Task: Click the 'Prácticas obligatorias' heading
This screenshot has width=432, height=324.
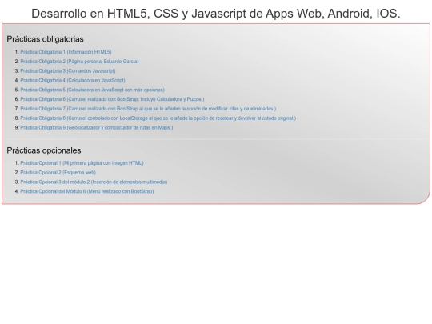Action: [x=45, y=39]
